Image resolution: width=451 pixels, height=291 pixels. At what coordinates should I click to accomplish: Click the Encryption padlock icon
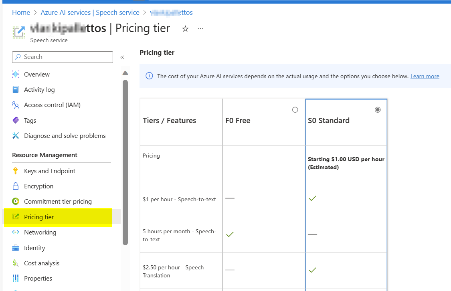(x=16, y=186)
